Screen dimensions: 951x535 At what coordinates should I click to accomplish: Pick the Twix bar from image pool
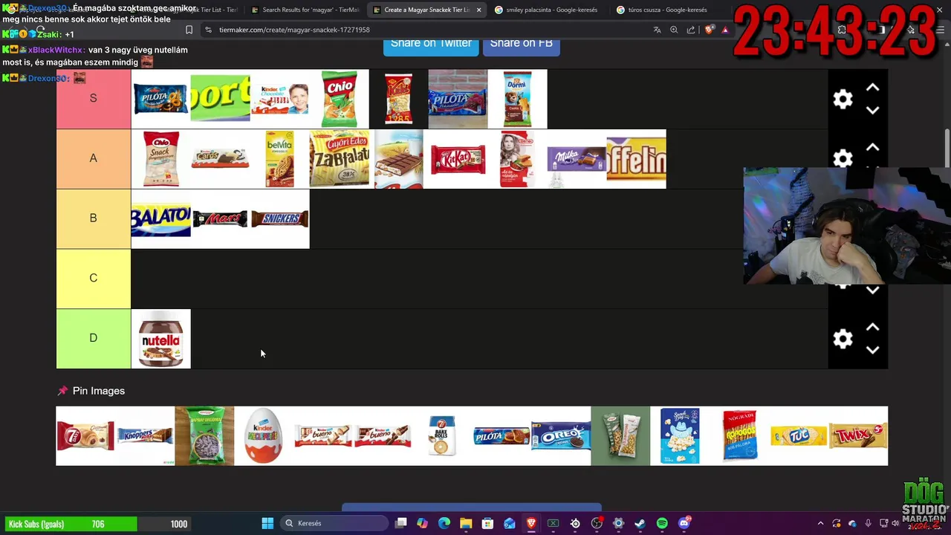pyautogui.click(x=858, y=435)
